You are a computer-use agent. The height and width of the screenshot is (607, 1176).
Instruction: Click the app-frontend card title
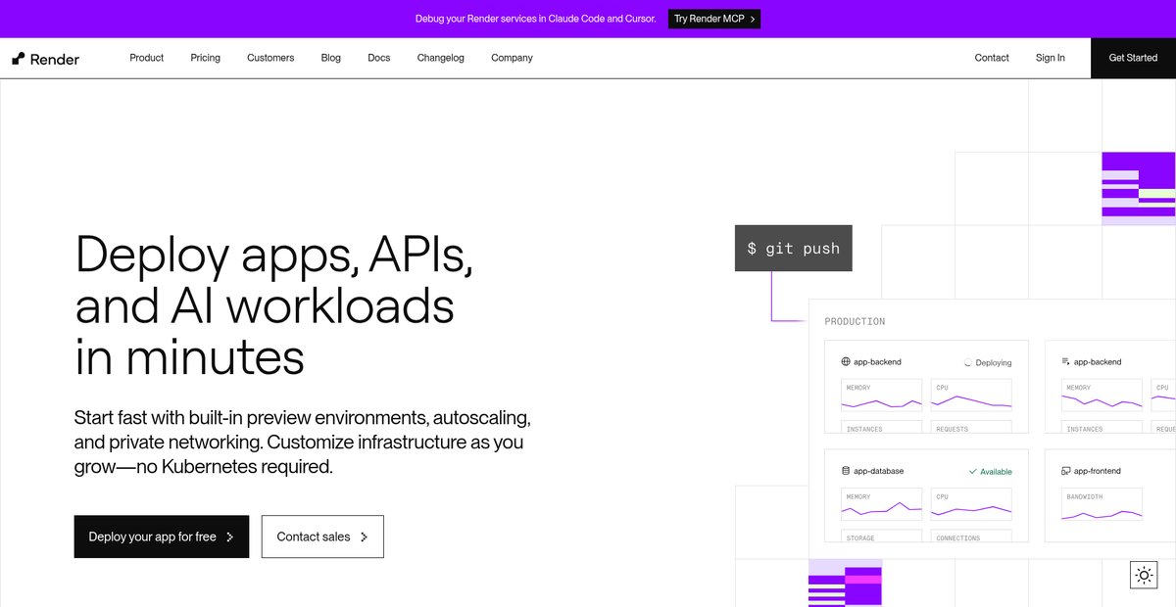pos(1098,471)
